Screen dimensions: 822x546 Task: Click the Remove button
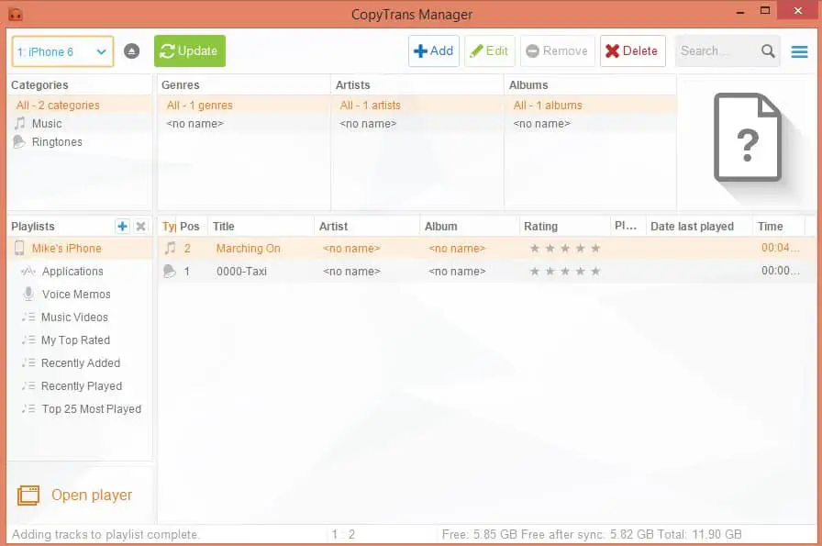pyautogui.click(x=557, y=50)
